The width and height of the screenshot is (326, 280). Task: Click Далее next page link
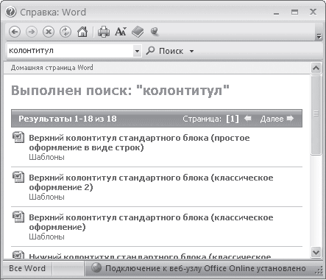click(x=272, y=119)
